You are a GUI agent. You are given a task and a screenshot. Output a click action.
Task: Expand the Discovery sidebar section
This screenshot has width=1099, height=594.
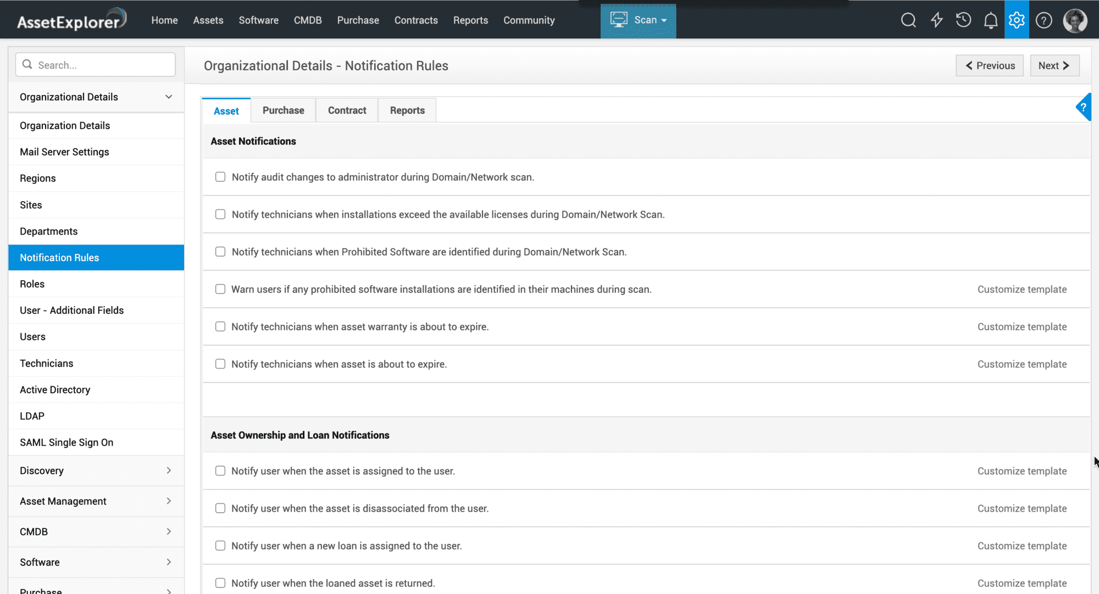(96, 470)
